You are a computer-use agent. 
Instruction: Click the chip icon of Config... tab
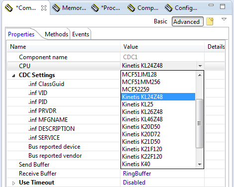coord(169,8)
